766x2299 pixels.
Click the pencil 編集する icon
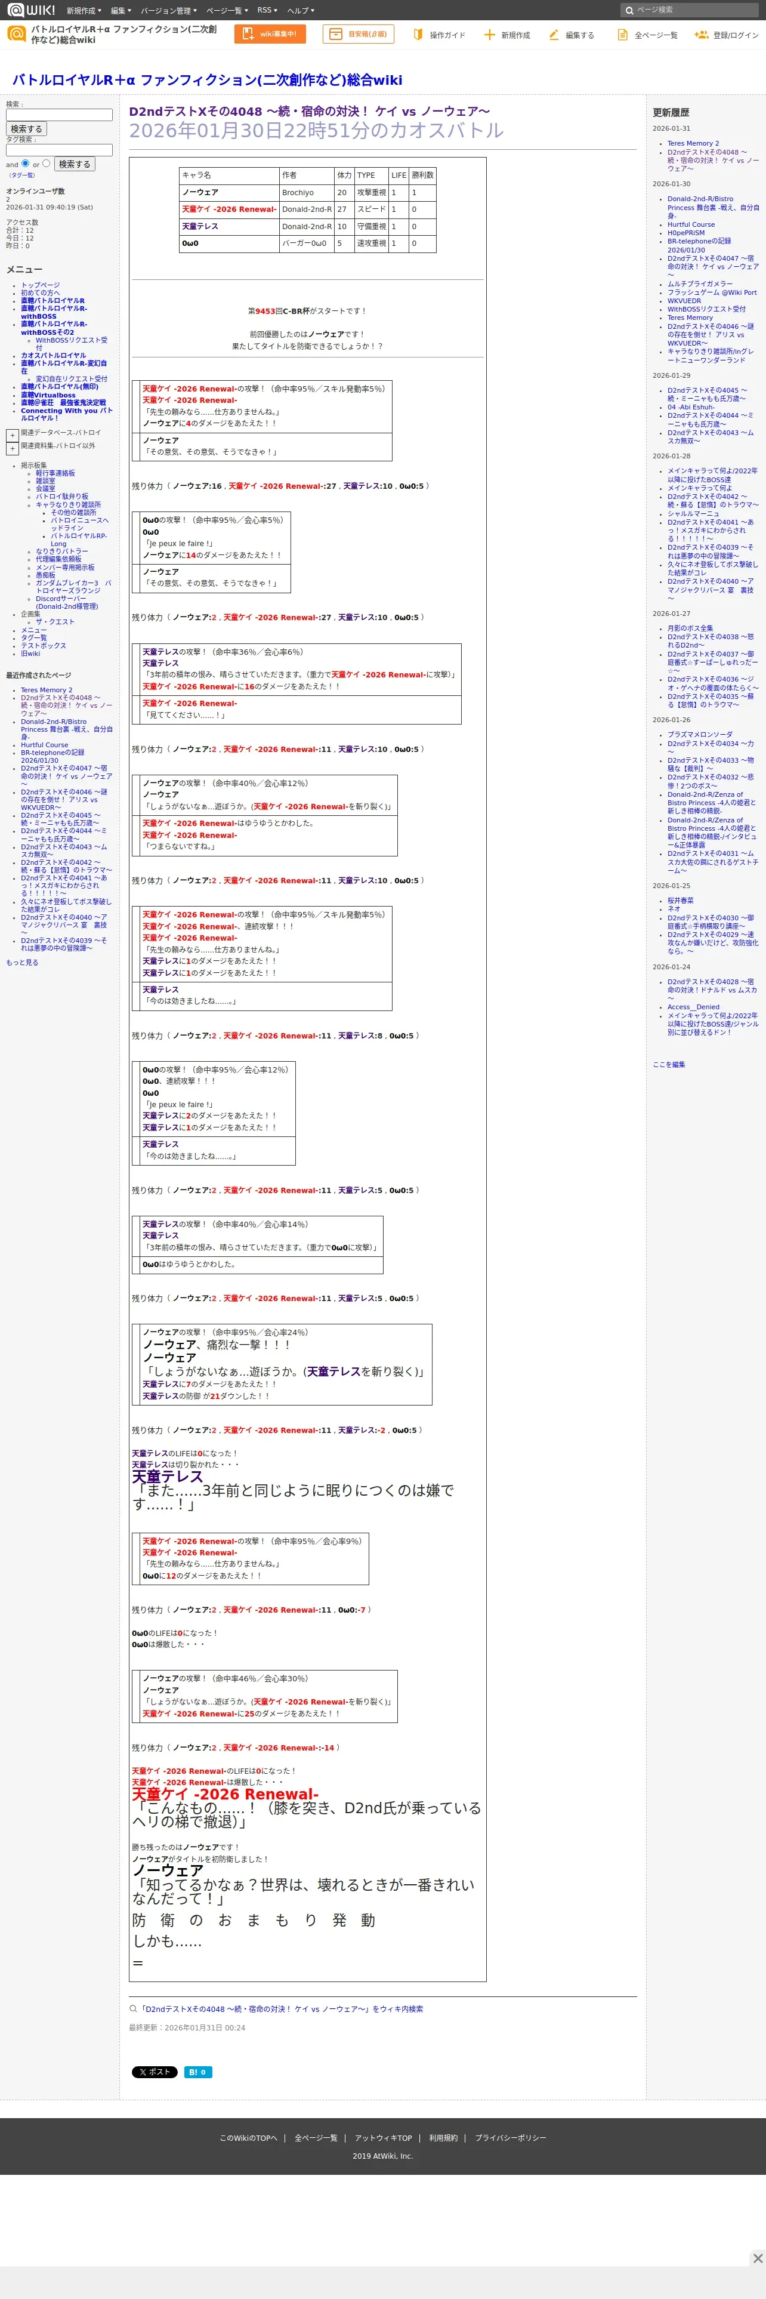pos(554,35)
